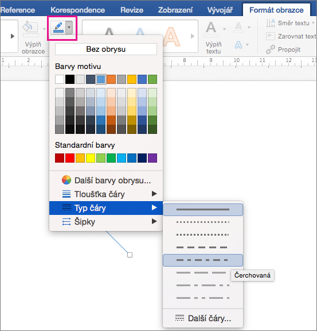Click the Propojit chain link icon
This screenshot has height=331, width=317.
click(271, 49)
